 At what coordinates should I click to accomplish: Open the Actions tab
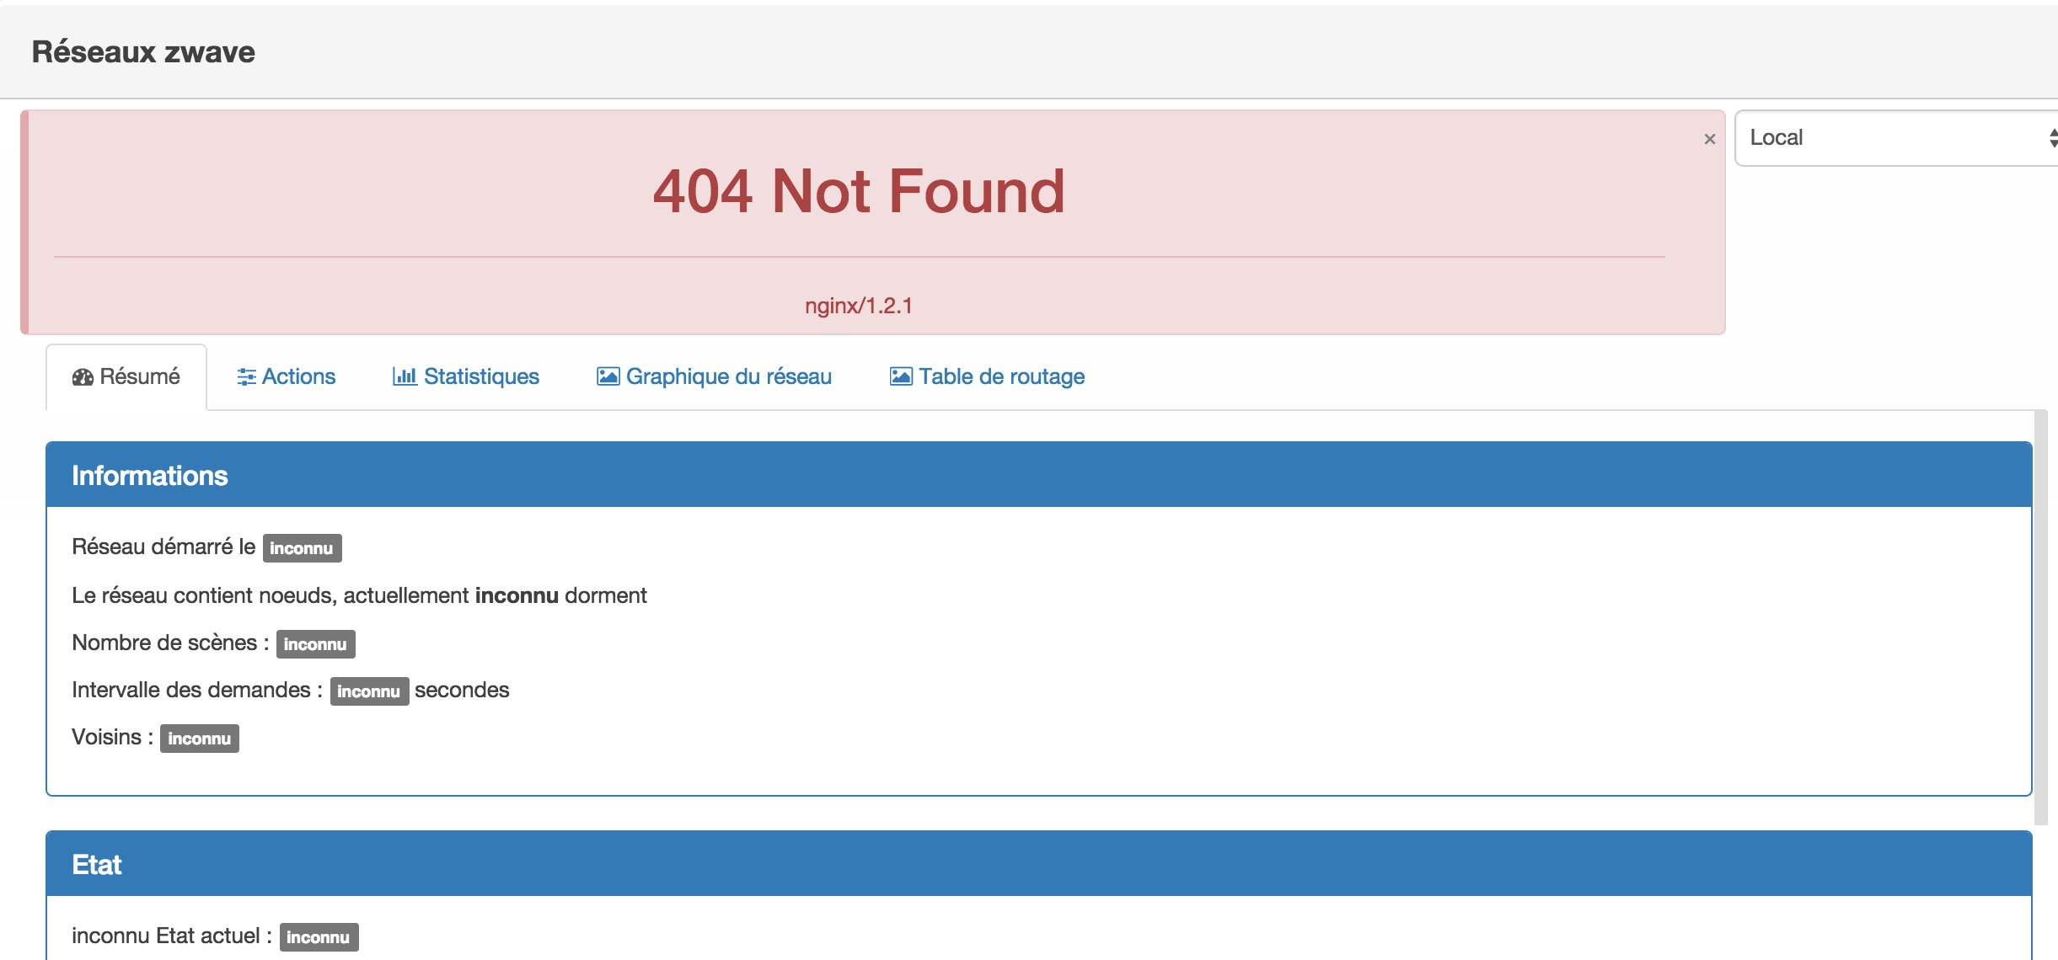[287, 376]
